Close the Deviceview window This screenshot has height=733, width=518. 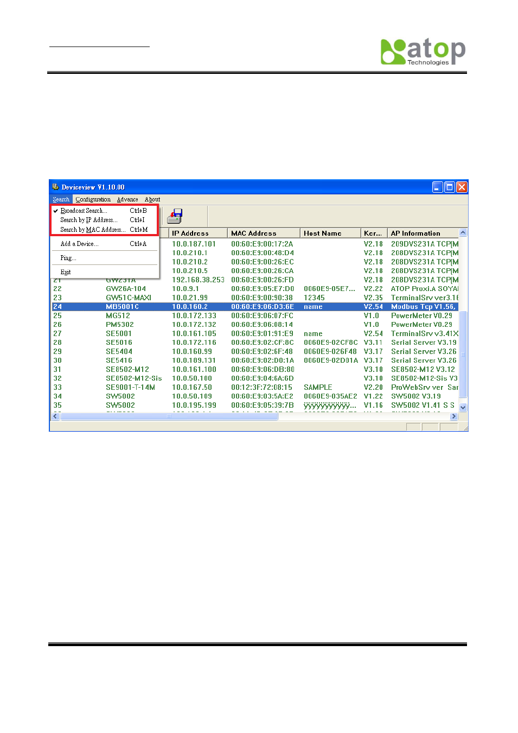(x=462, y=187)
